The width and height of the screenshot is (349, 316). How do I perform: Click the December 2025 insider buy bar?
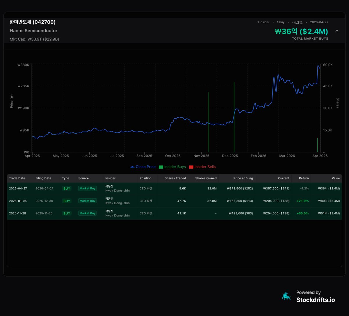pyautogui.click(x=234, y=117)
